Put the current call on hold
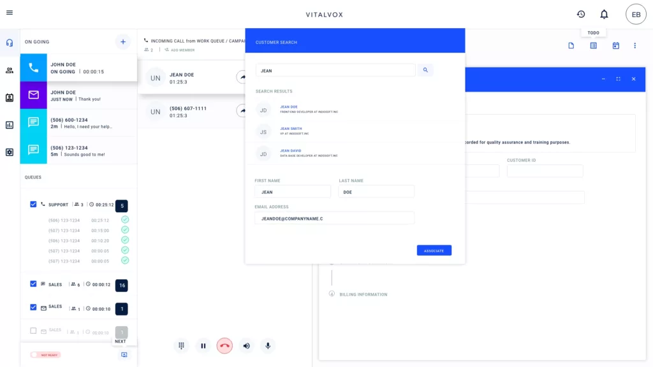This screenshot has height=367, width=653. (x=203, y=345)
